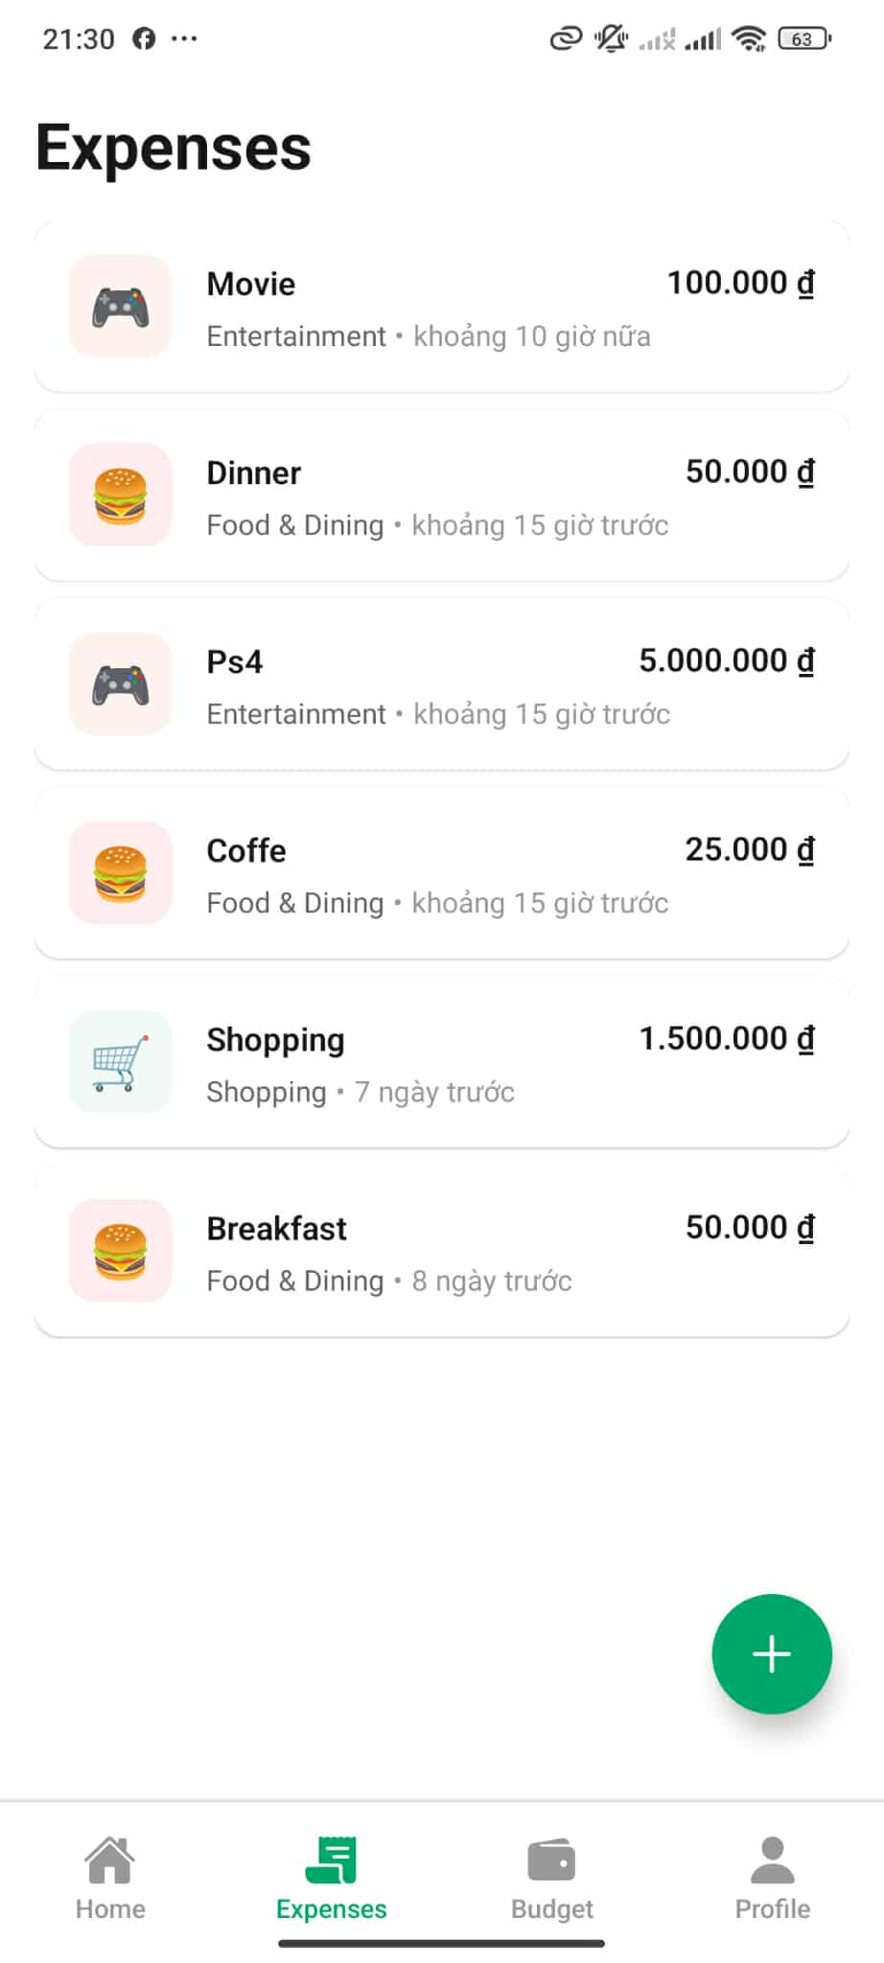Tap the Breakfast burger icon
884x1963 pixels.
(x=121, y=1251)
